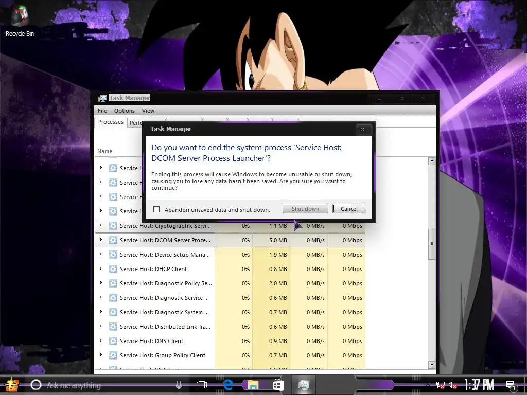The height and width of the screenshot is (395, 527).
Task: Expand Service Host: DNS Client row
Action: coord(100,340)
